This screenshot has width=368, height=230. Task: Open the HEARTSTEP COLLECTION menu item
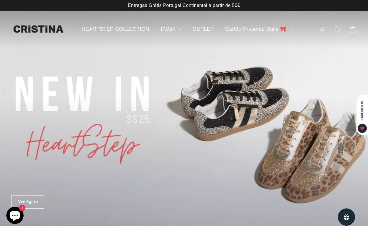pyautogui.click(x=116, y=29)
